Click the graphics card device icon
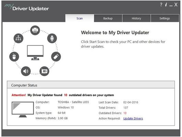The image size is (182, 137). coord(44,71)
